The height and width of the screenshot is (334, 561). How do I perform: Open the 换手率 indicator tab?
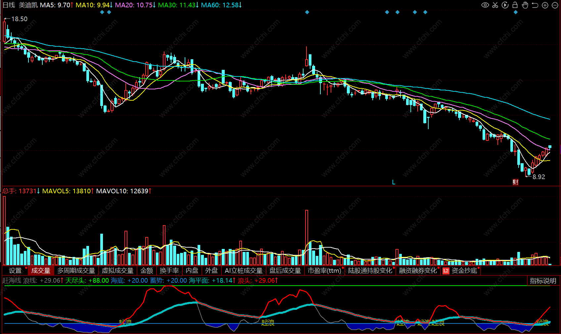tap(169, 271)
